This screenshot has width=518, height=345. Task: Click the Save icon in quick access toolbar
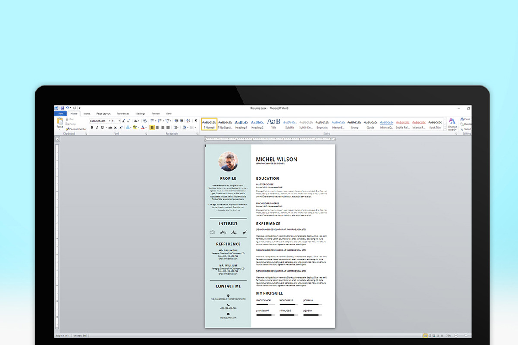click(x=62, y=107)
